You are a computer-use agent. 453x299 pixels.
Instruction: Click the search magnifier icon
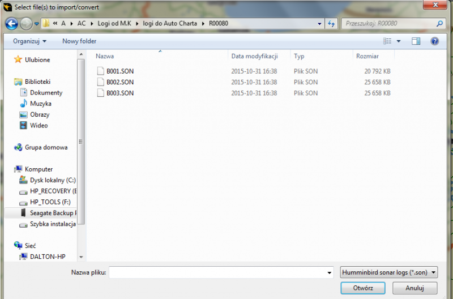(x=439, y=23)
